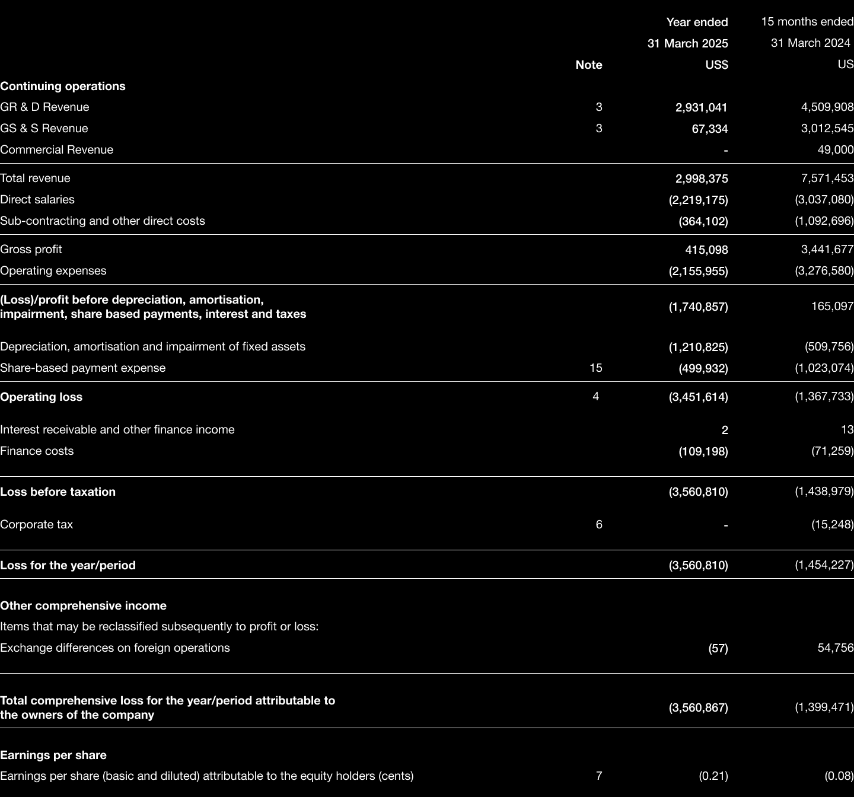The height and width of the screenshot is (797, 854).
Task: Select the 'Corporate tax' label
Action: click(x=37, y=525)
